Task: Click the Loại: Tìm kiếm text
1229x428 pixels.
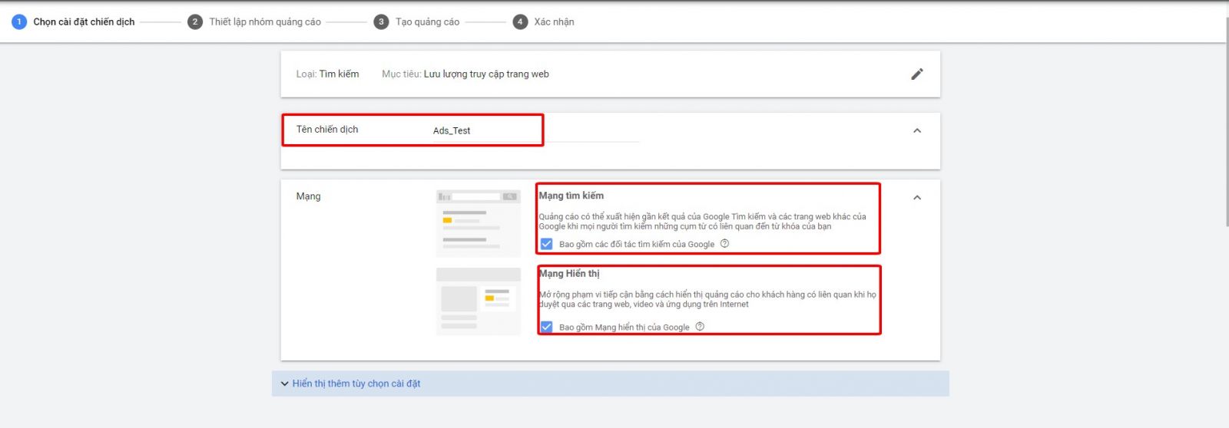Action: pos(327,74)
